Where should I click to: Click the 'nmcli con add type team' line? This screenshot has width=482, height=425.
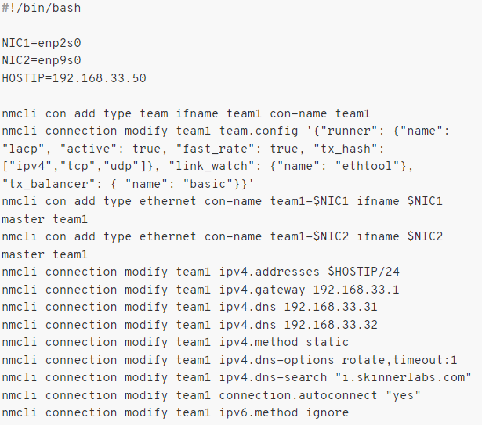pyautogui.click(x=186, y=113)
